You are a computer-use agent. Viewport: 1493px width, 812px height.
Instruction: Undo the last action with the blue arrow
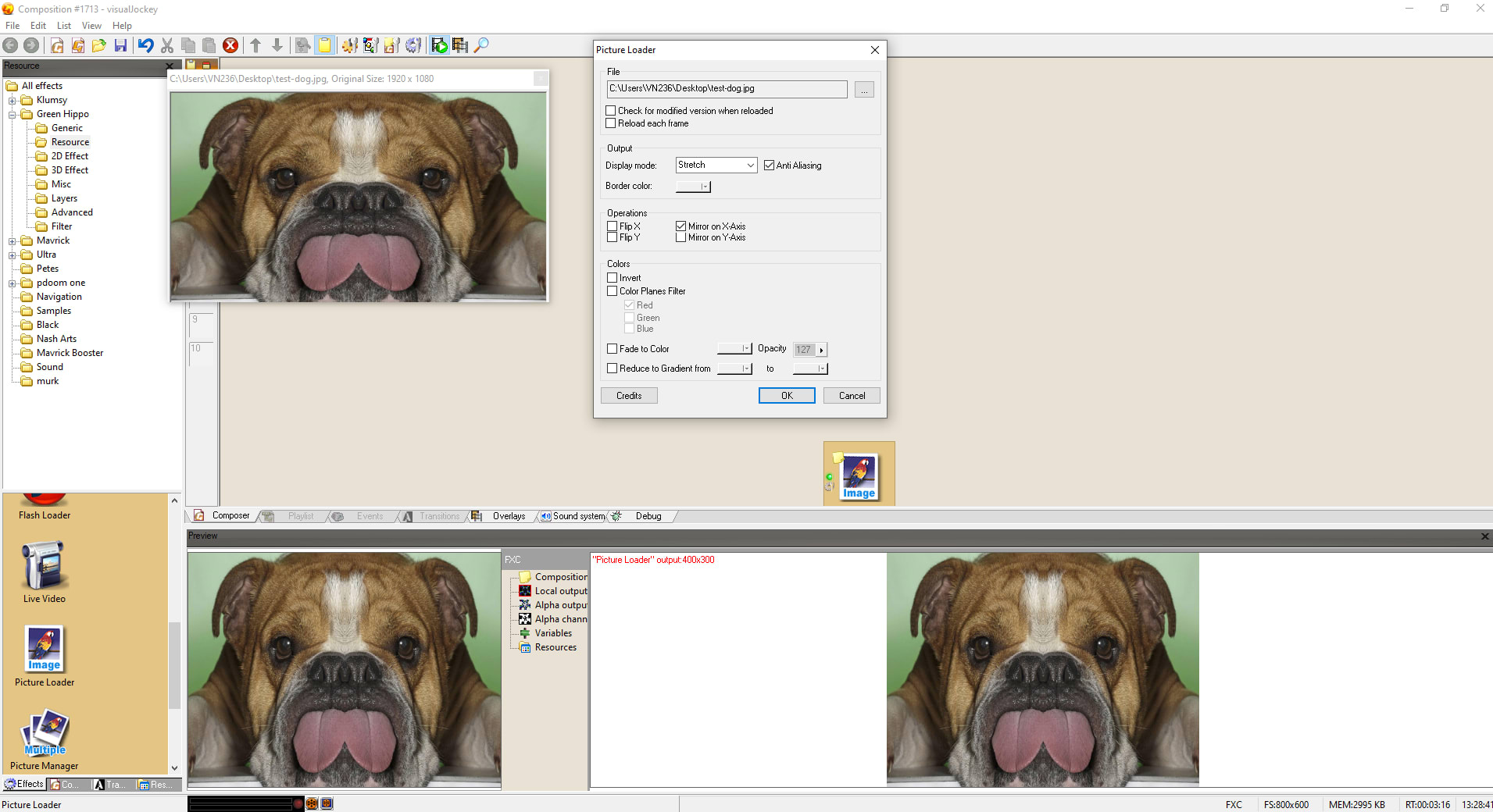tap(146, 45)
